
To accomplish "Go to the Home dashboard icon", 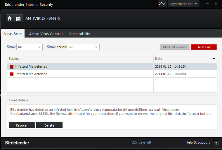I will pyautogui.click(x=10, y=18).
